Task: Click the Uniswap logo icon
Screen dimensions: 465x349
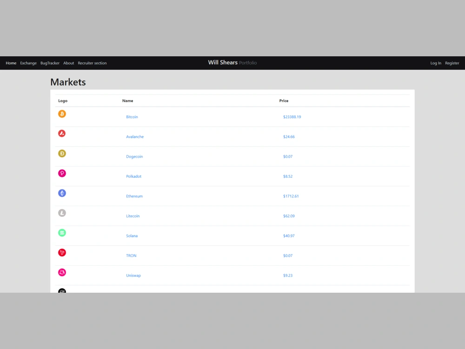Action: click(62, 272)
